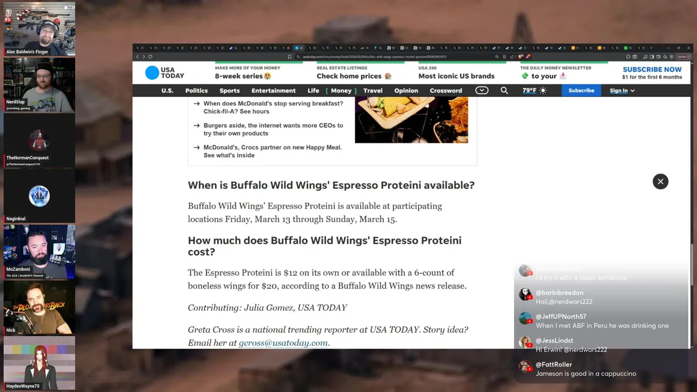Click the HaydenWayne75 avatar tile
697x392 pixels.
[x=39, y=363]
